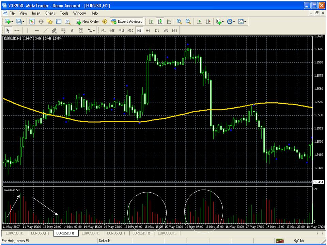
Task: Zoom out of the chart
Action: [188, 21]
